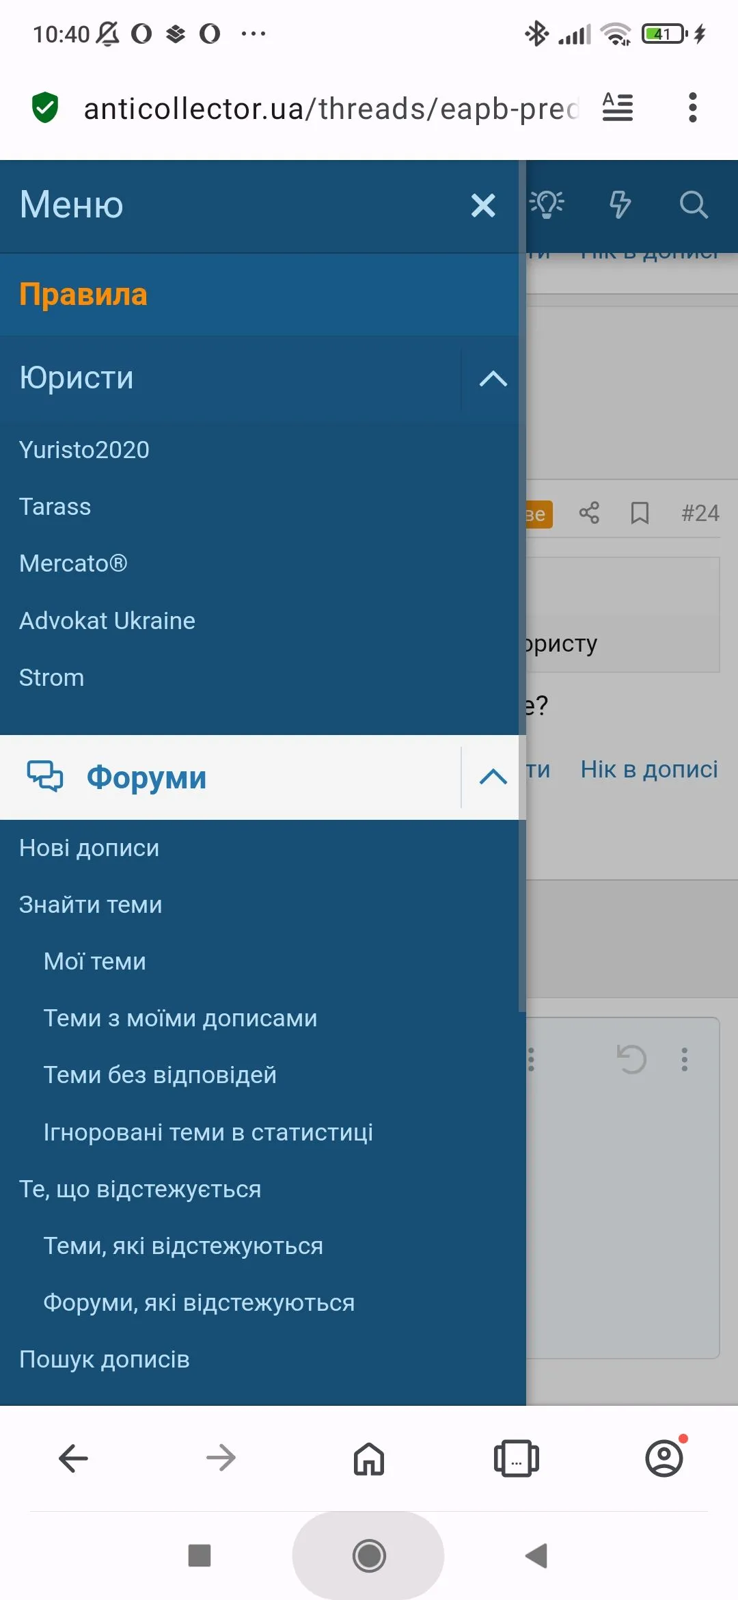Viewport: 738px width, 1600px height.
Task: Open browser account profile icon
Action: click(664, 1458)
